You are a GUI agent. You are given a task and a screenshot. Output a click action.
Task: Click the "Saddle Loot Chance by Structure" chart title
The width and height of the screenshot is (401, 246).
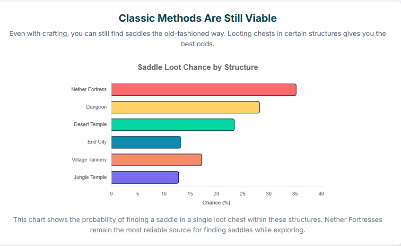click(x=198, y=67)
